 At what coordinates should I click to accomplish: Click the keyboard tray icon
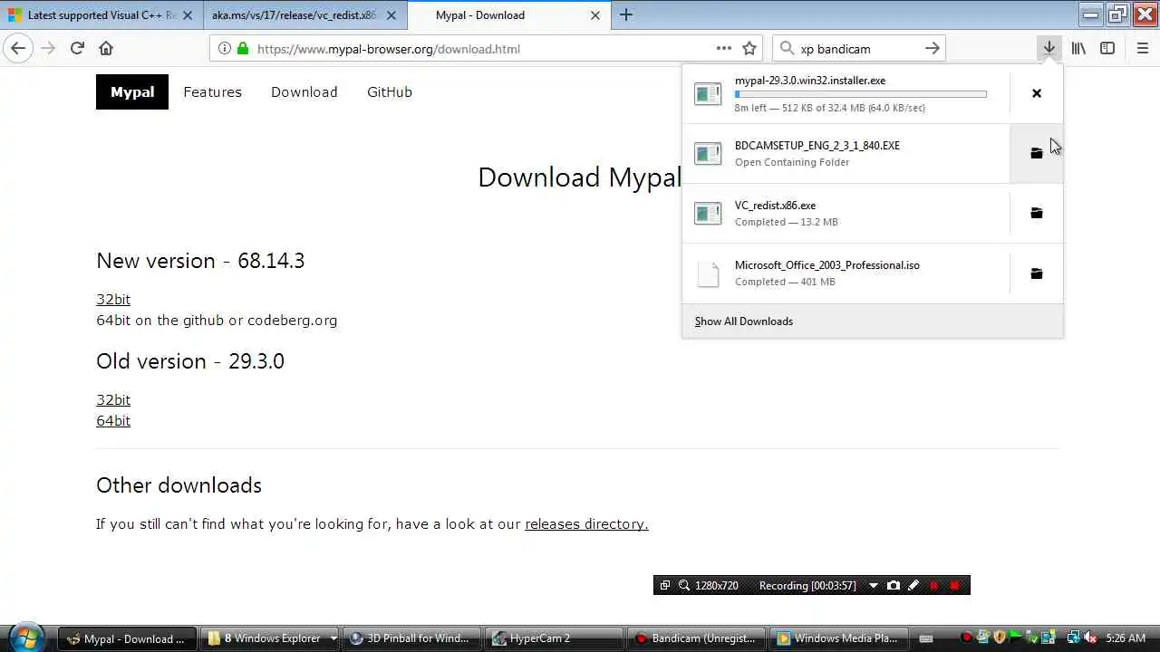point(926,638)
